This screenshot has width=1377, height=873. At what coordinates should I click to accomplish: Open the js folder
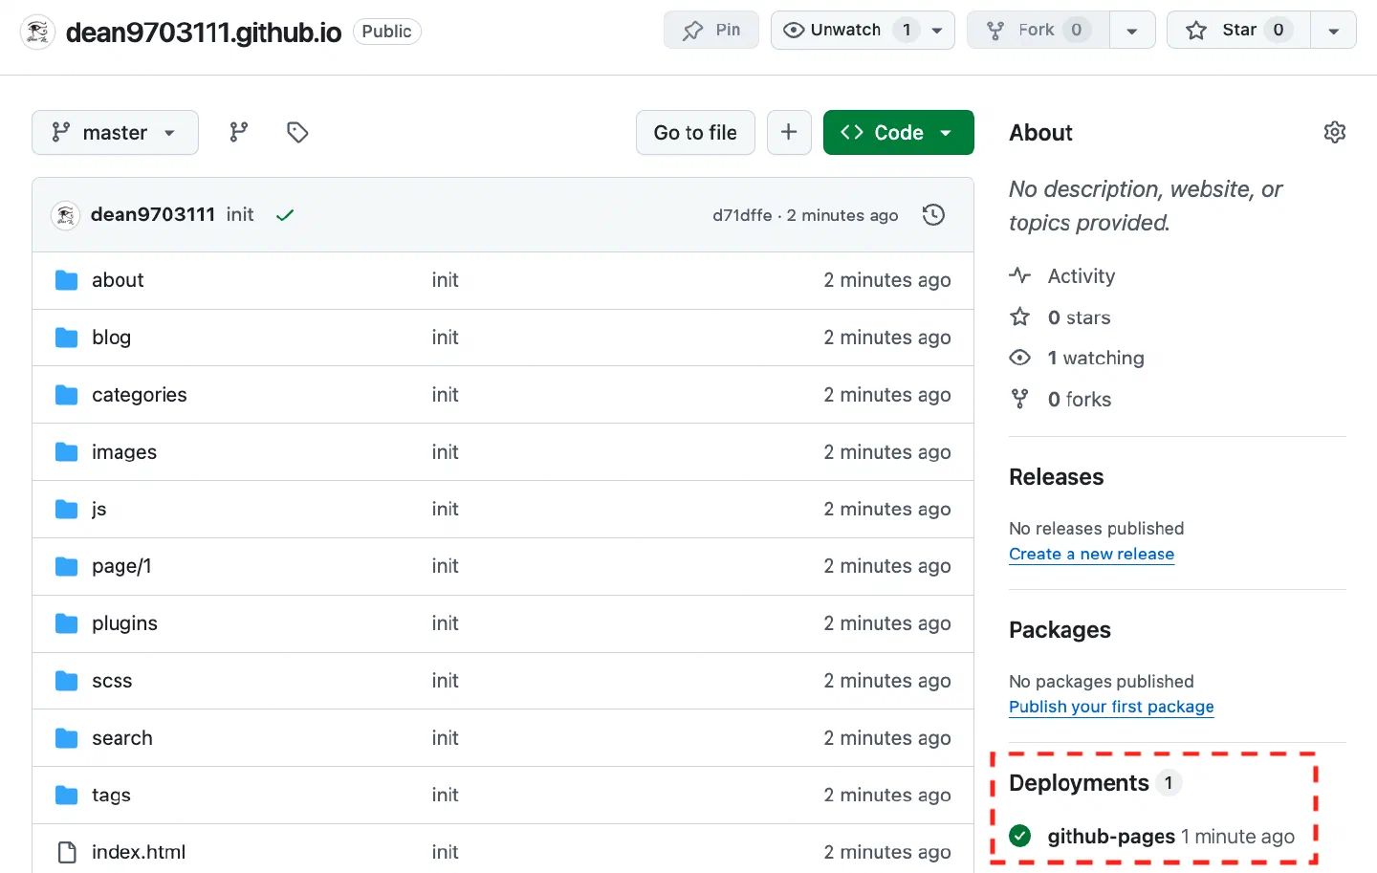coord(98,509)
